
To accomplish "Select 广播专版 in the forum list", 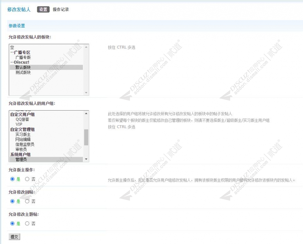I will tap(46, 57).
